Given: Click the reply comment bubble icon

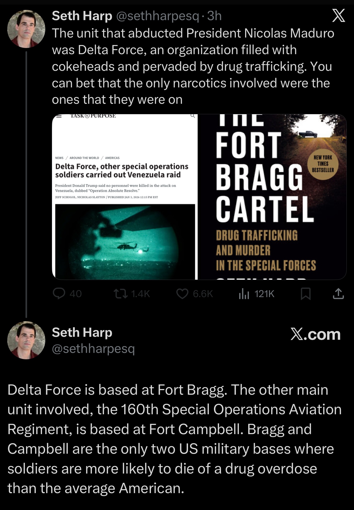Looking at the screenshot, I should pyautogui.click(x=59, y=293).
